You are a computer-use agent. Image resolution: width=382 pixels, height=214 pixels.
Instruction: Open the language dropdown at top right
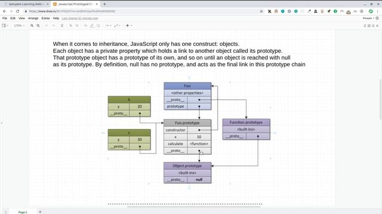pyautogui.click(x=368, y=18)
